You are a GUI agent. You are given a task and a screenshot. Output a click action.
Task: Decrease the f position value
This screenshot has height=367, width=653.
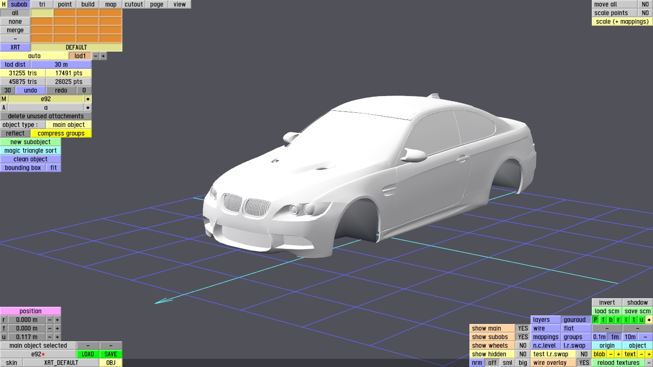50,328
